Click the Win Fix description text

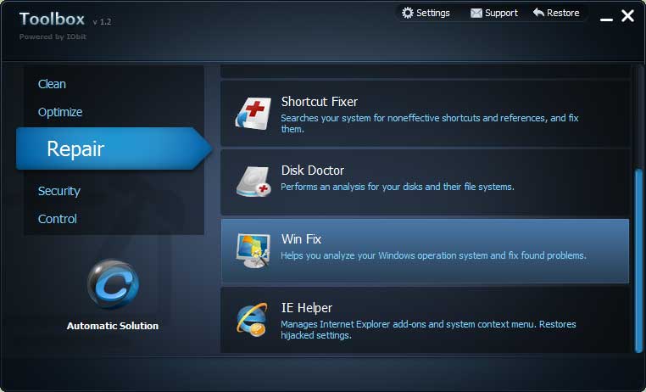click(433, 255)
